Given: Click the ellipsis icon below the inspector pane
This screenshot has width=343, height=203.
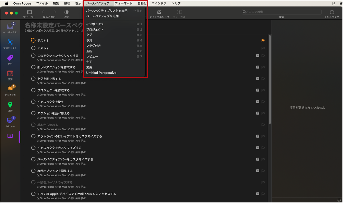Looking at the screenshot, I should pyautogui.click(x=339, y=200).
